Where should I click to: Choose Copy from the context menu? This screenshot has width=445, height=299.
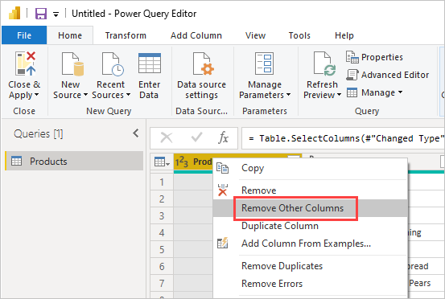(x=310, y=168)
